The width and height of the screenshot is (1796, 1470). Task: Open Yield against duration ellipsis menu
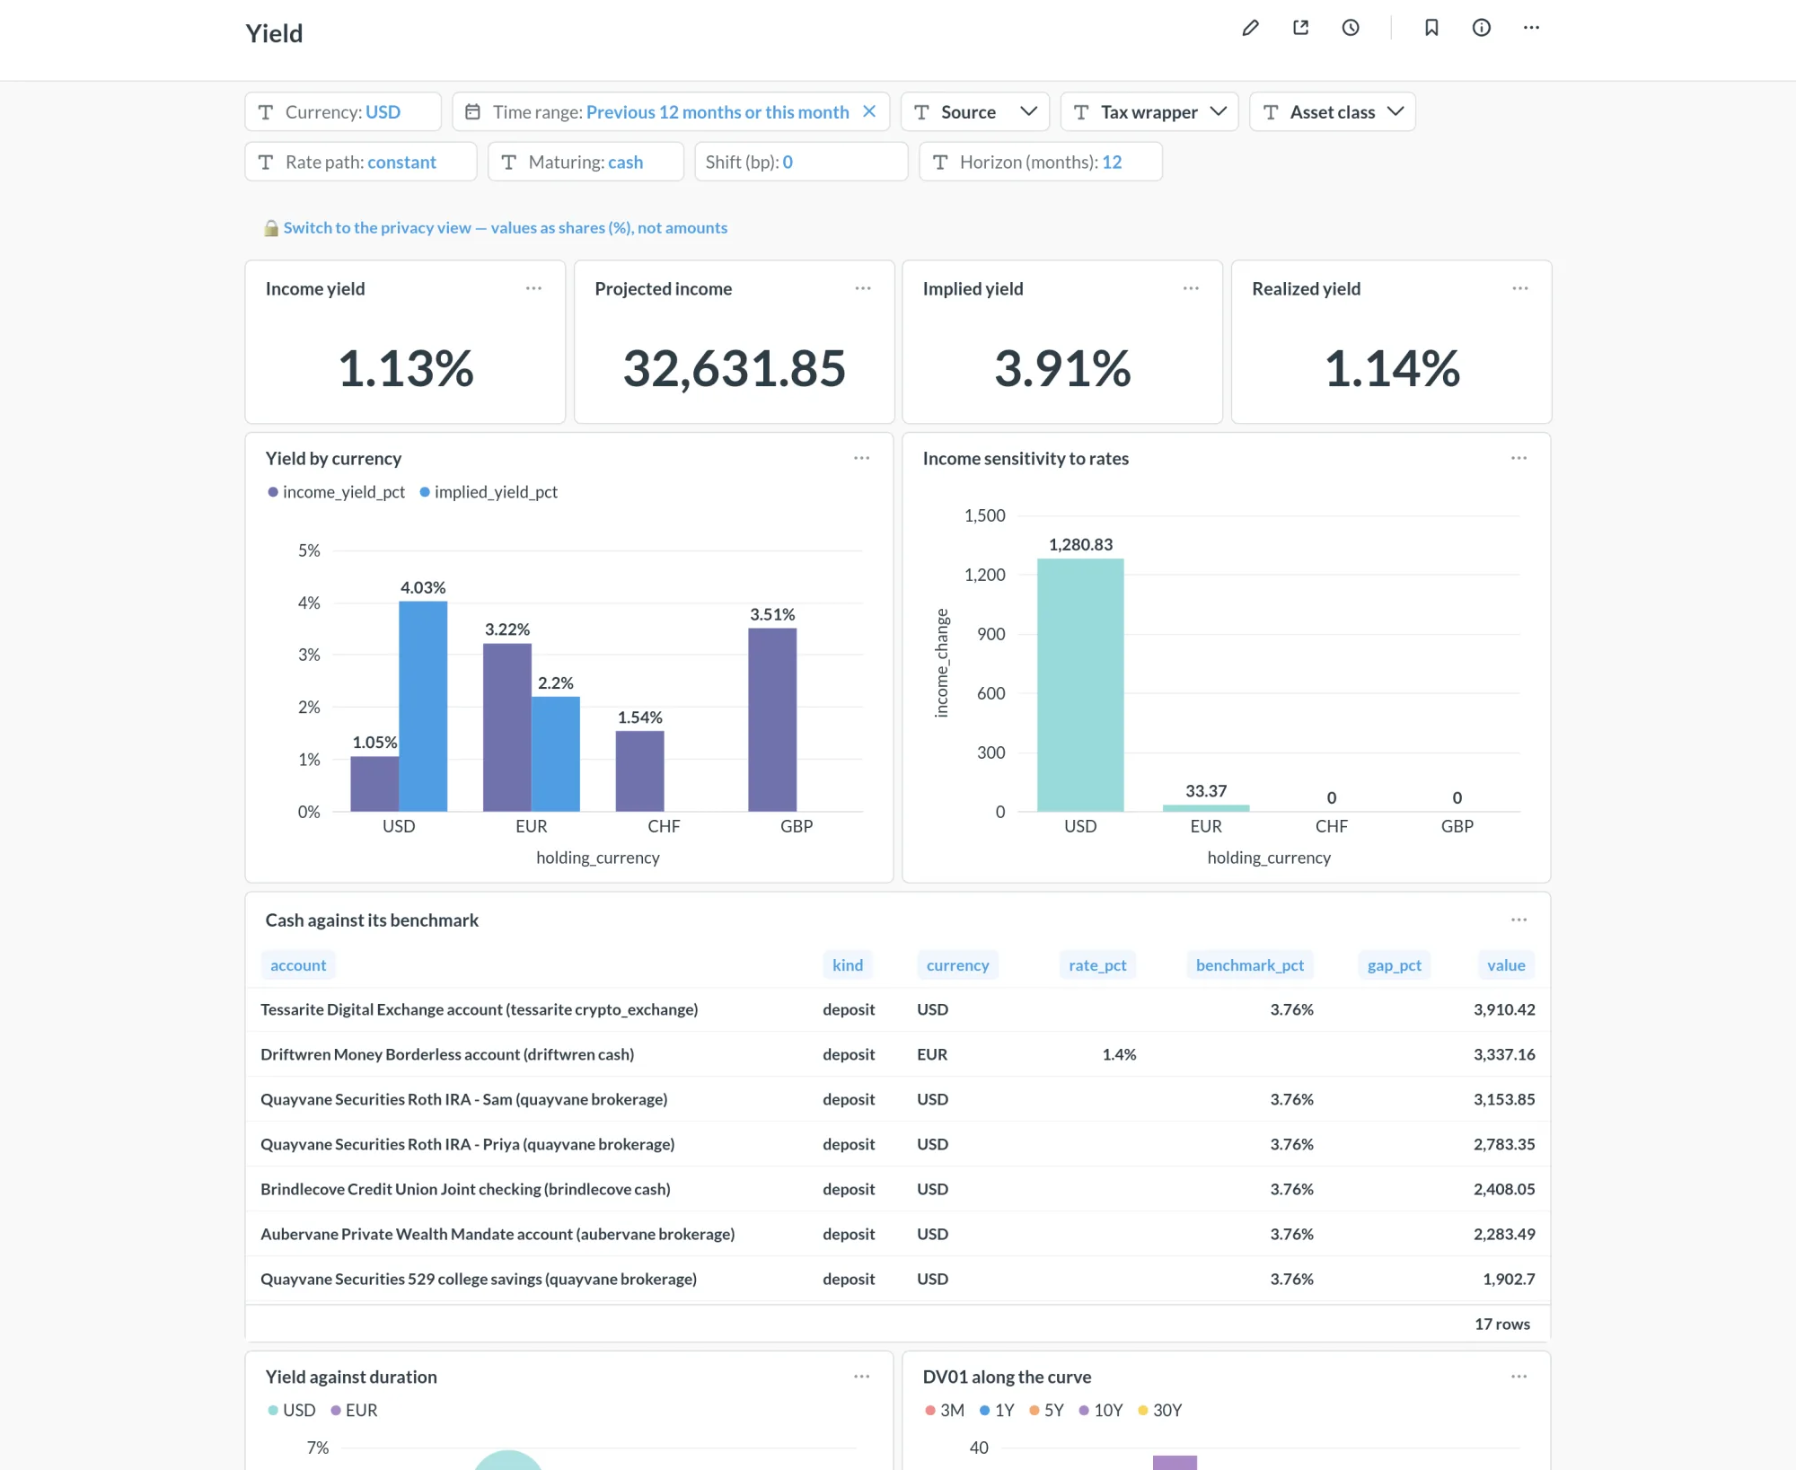[x=862, y=1377]
